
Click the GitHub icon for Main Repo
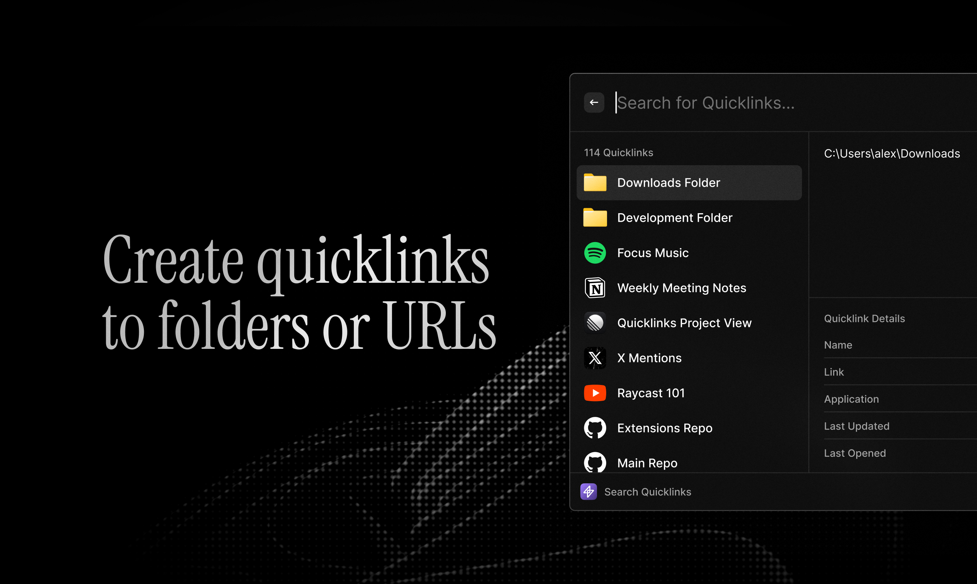[595, 463]
